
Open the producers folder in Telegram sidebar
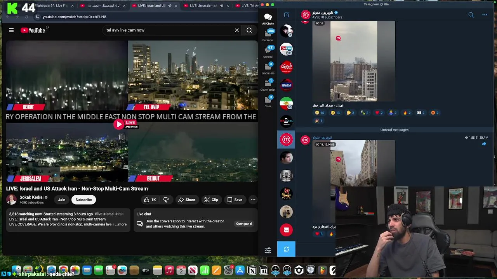[268, 68]
